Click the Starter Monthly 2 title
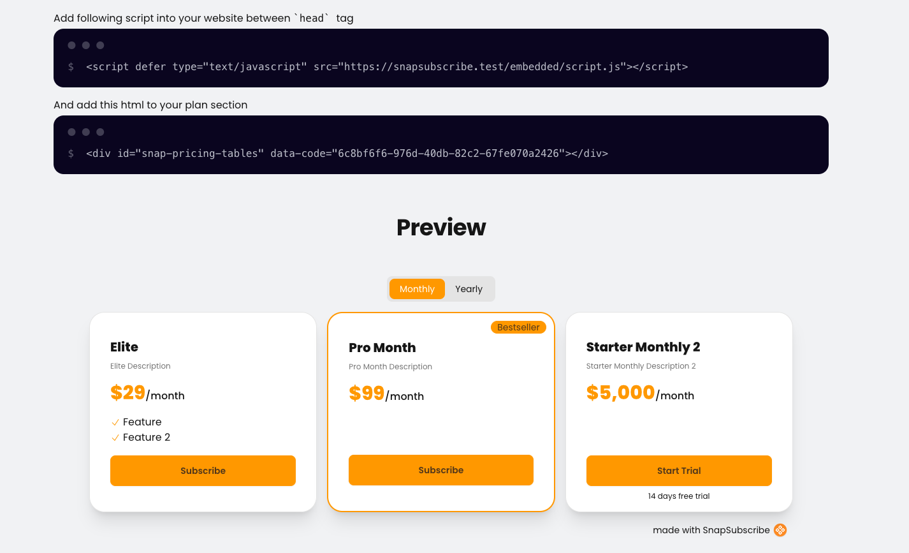 click(643, 347)
